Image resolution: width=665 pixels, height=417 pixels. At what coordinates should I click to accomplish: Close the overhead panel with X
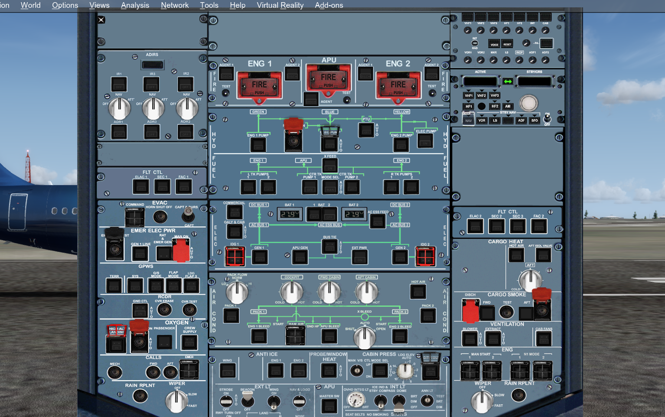[x=101, y=20]
